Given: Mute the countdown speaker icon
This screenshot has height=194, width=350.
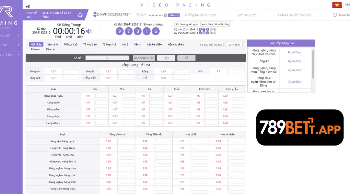Looking at the screenshot, I should point(89,31).
